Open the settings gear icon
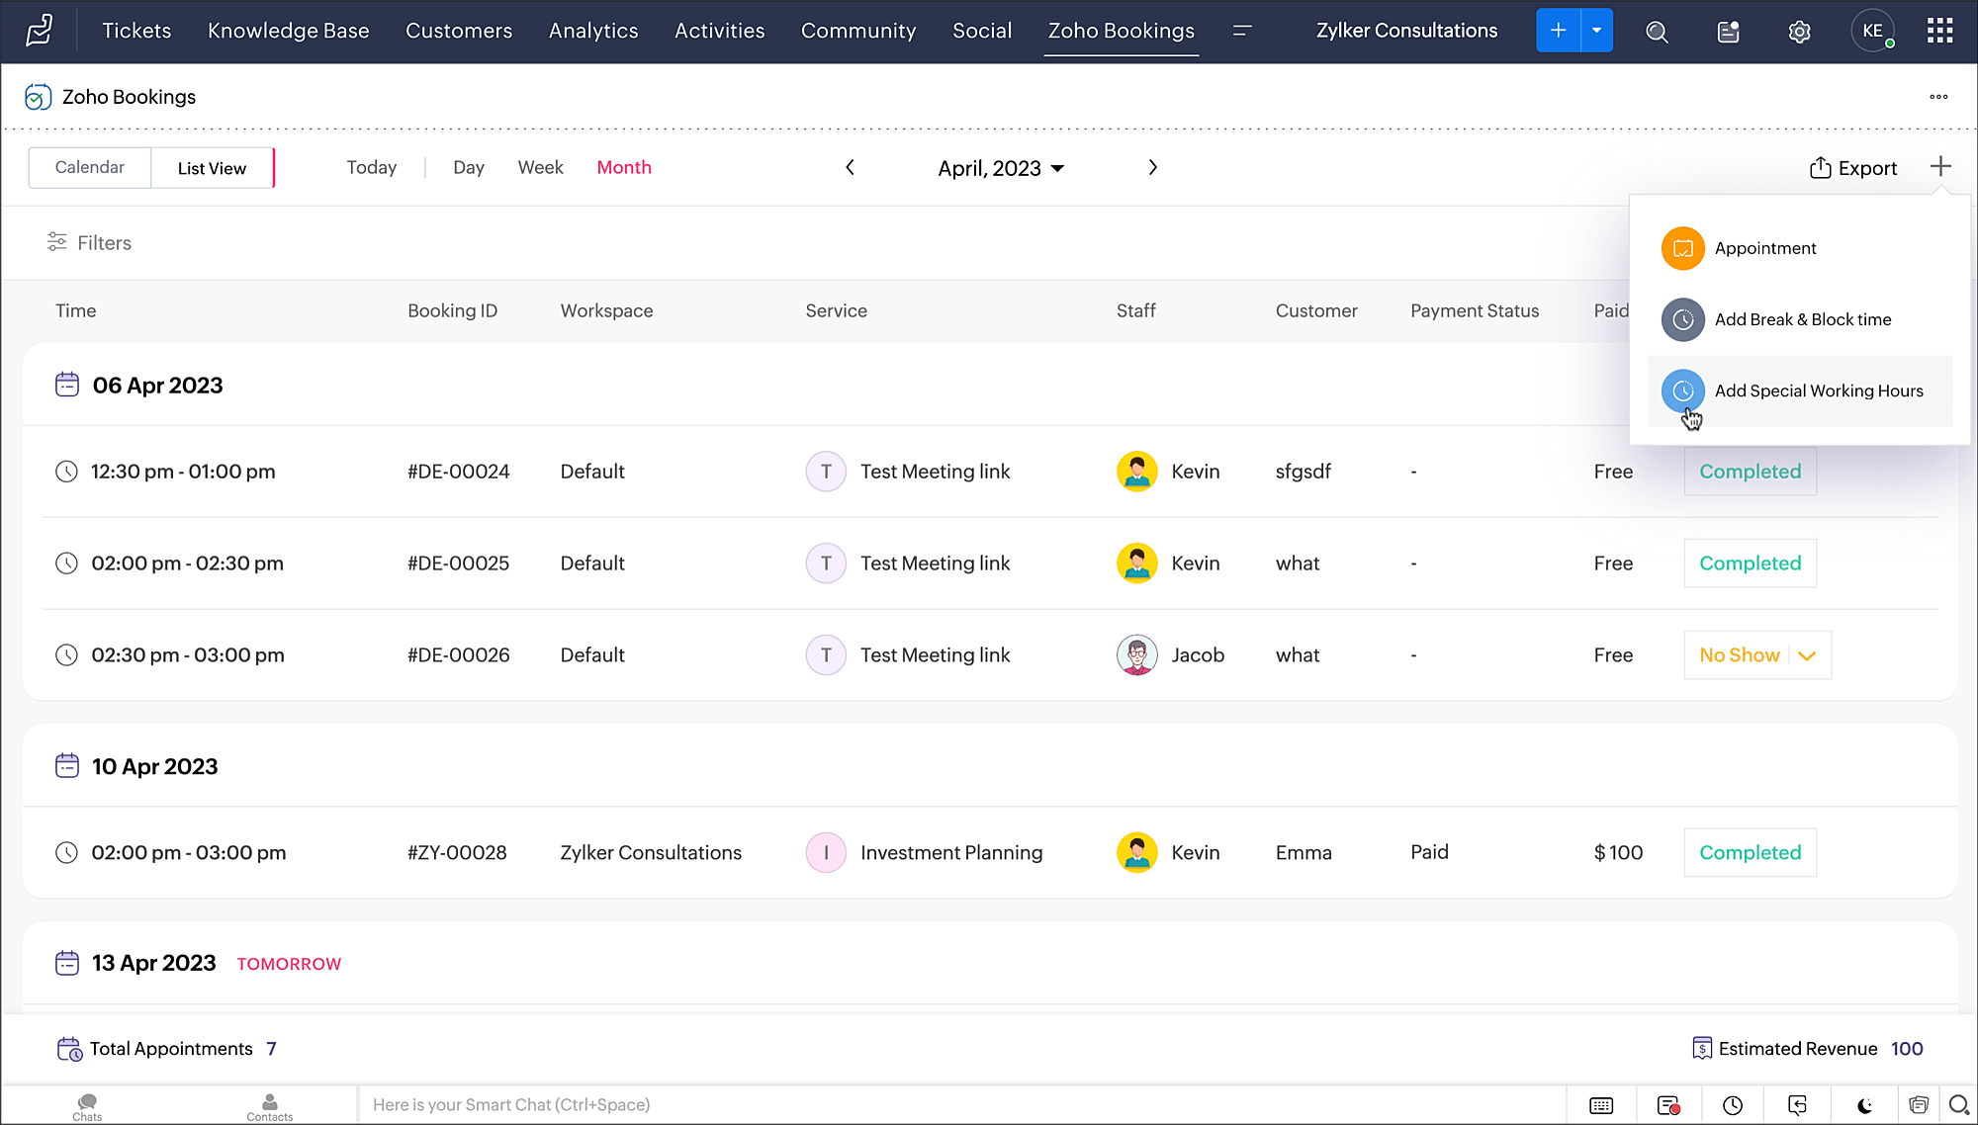This screenshot has height=1125, width=1978. (1799, 32)
